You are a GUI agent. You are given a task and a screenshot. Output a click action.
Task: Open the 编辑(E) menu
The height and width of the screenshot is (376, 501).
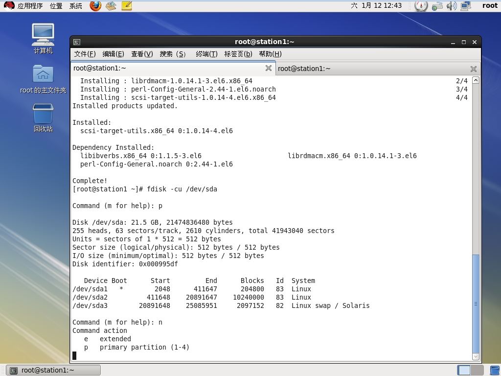tap(113, 54)
